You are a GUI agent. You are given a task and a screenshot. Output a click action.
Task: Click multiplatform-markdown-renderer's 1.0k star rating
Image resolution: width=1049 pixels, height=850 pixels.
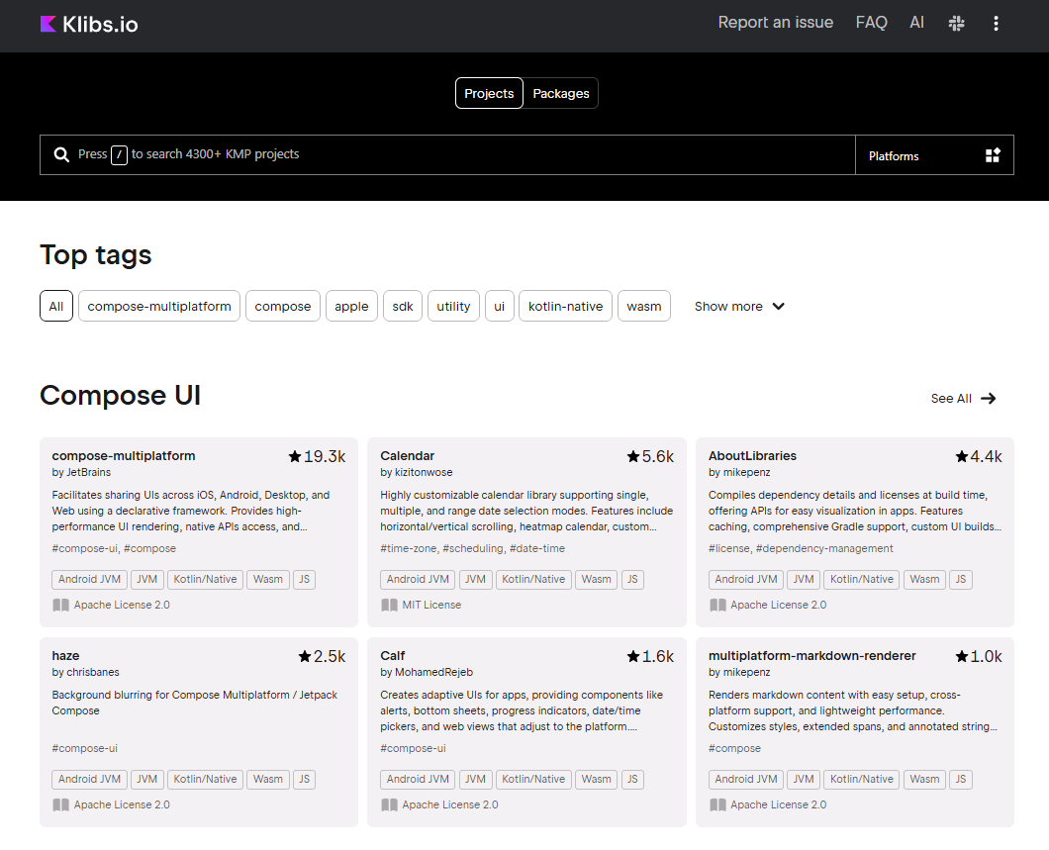979,657
